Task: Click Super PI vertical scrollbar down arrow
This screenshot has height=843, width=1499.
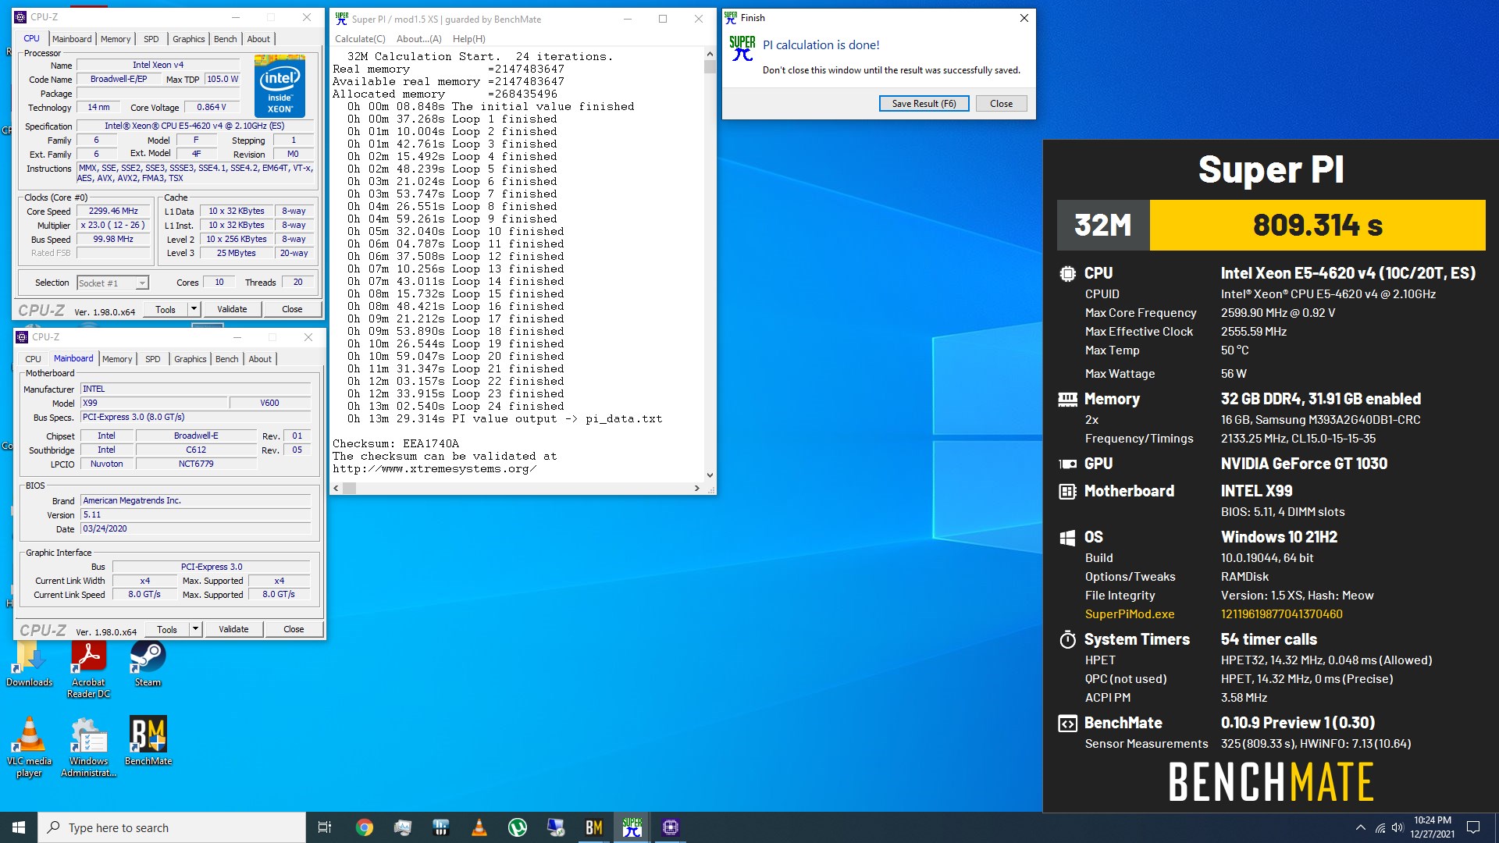Action: click(710, 475)
